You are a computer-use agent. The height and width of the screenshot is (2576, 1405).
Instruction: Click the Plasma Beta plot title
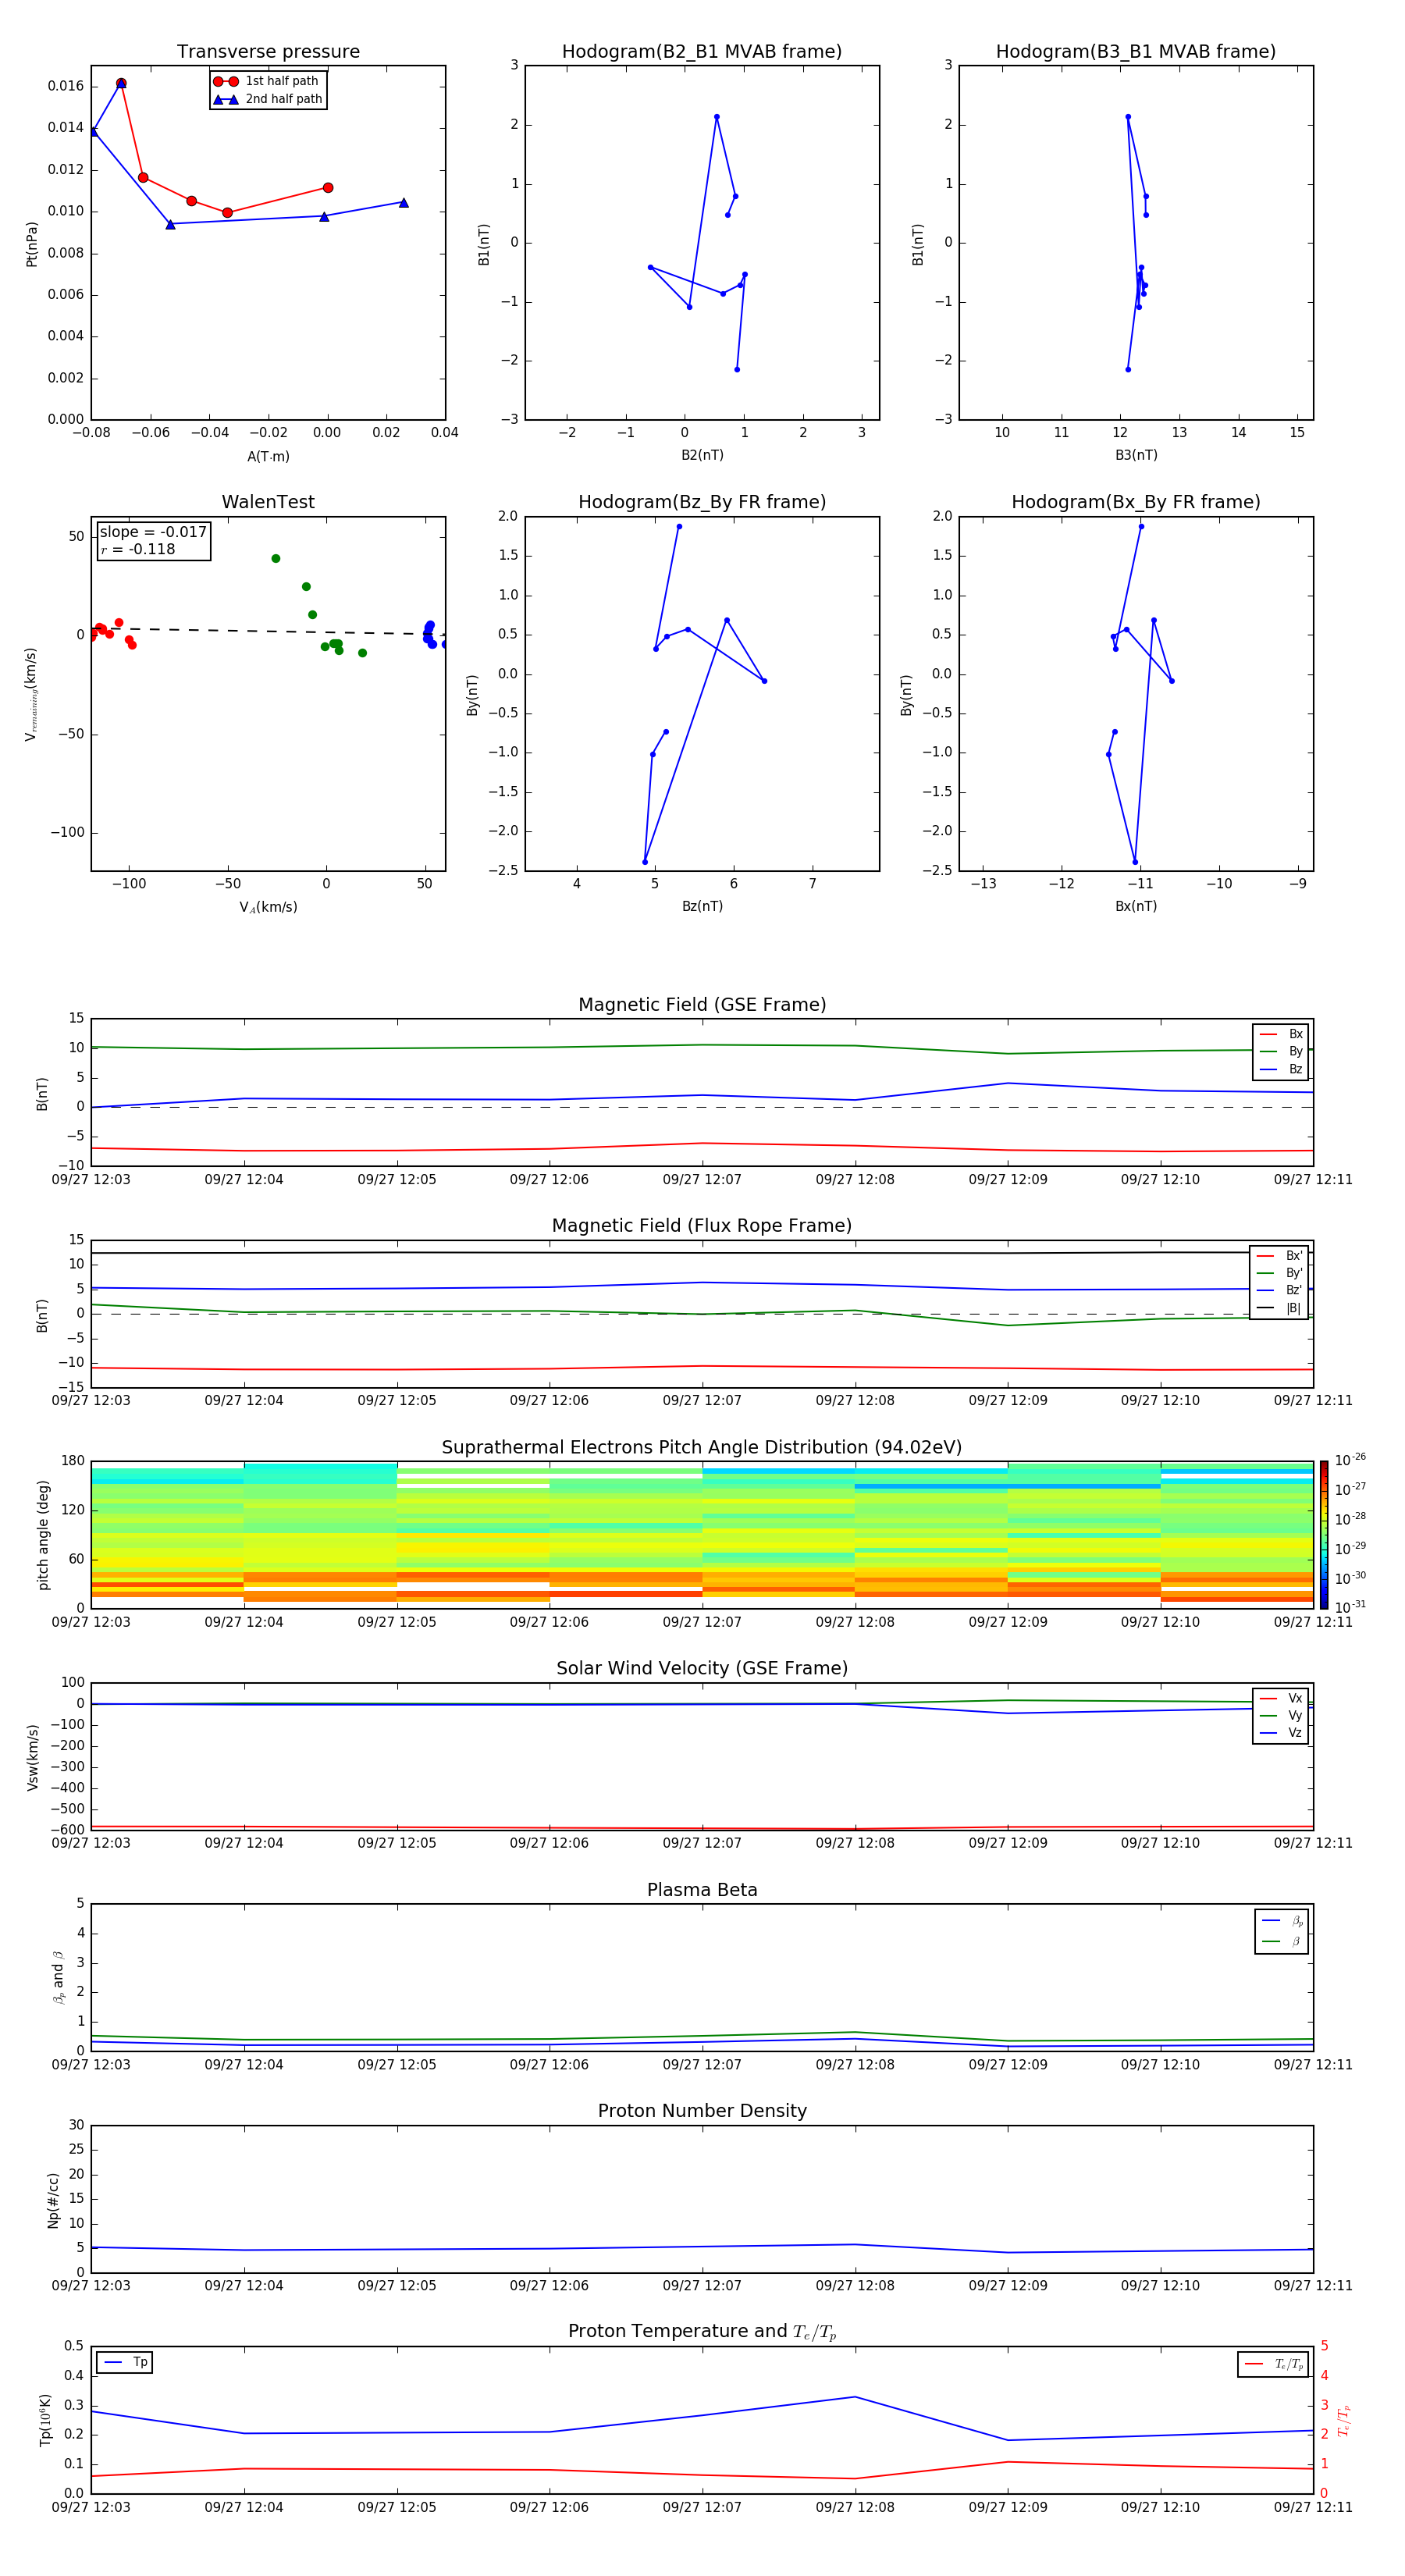click(x=702, y=1890)
